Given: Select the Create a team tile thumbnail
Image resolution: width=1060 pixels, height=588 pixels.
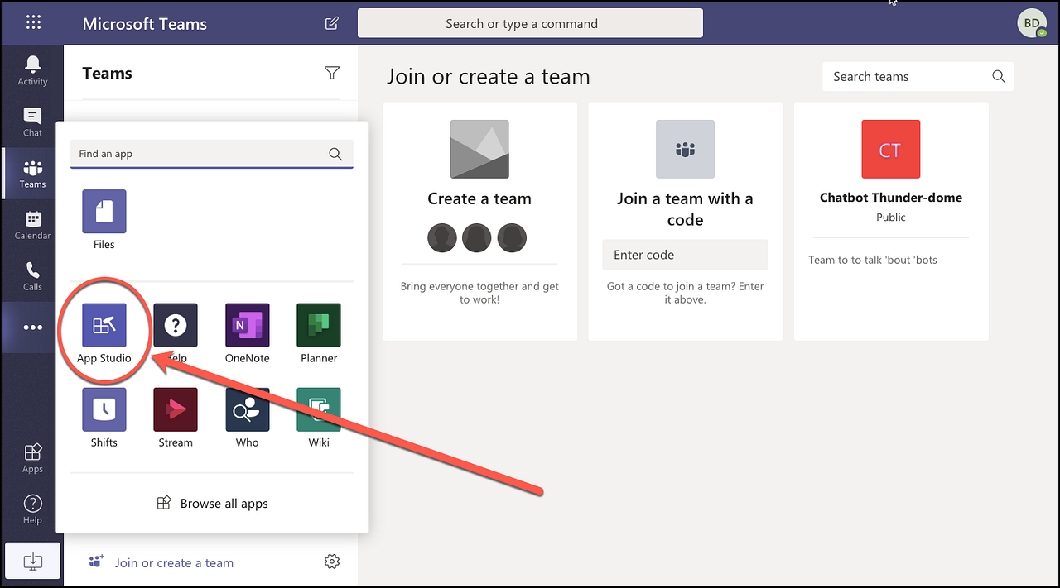Looking at the screenshot, I should [479, 149].
